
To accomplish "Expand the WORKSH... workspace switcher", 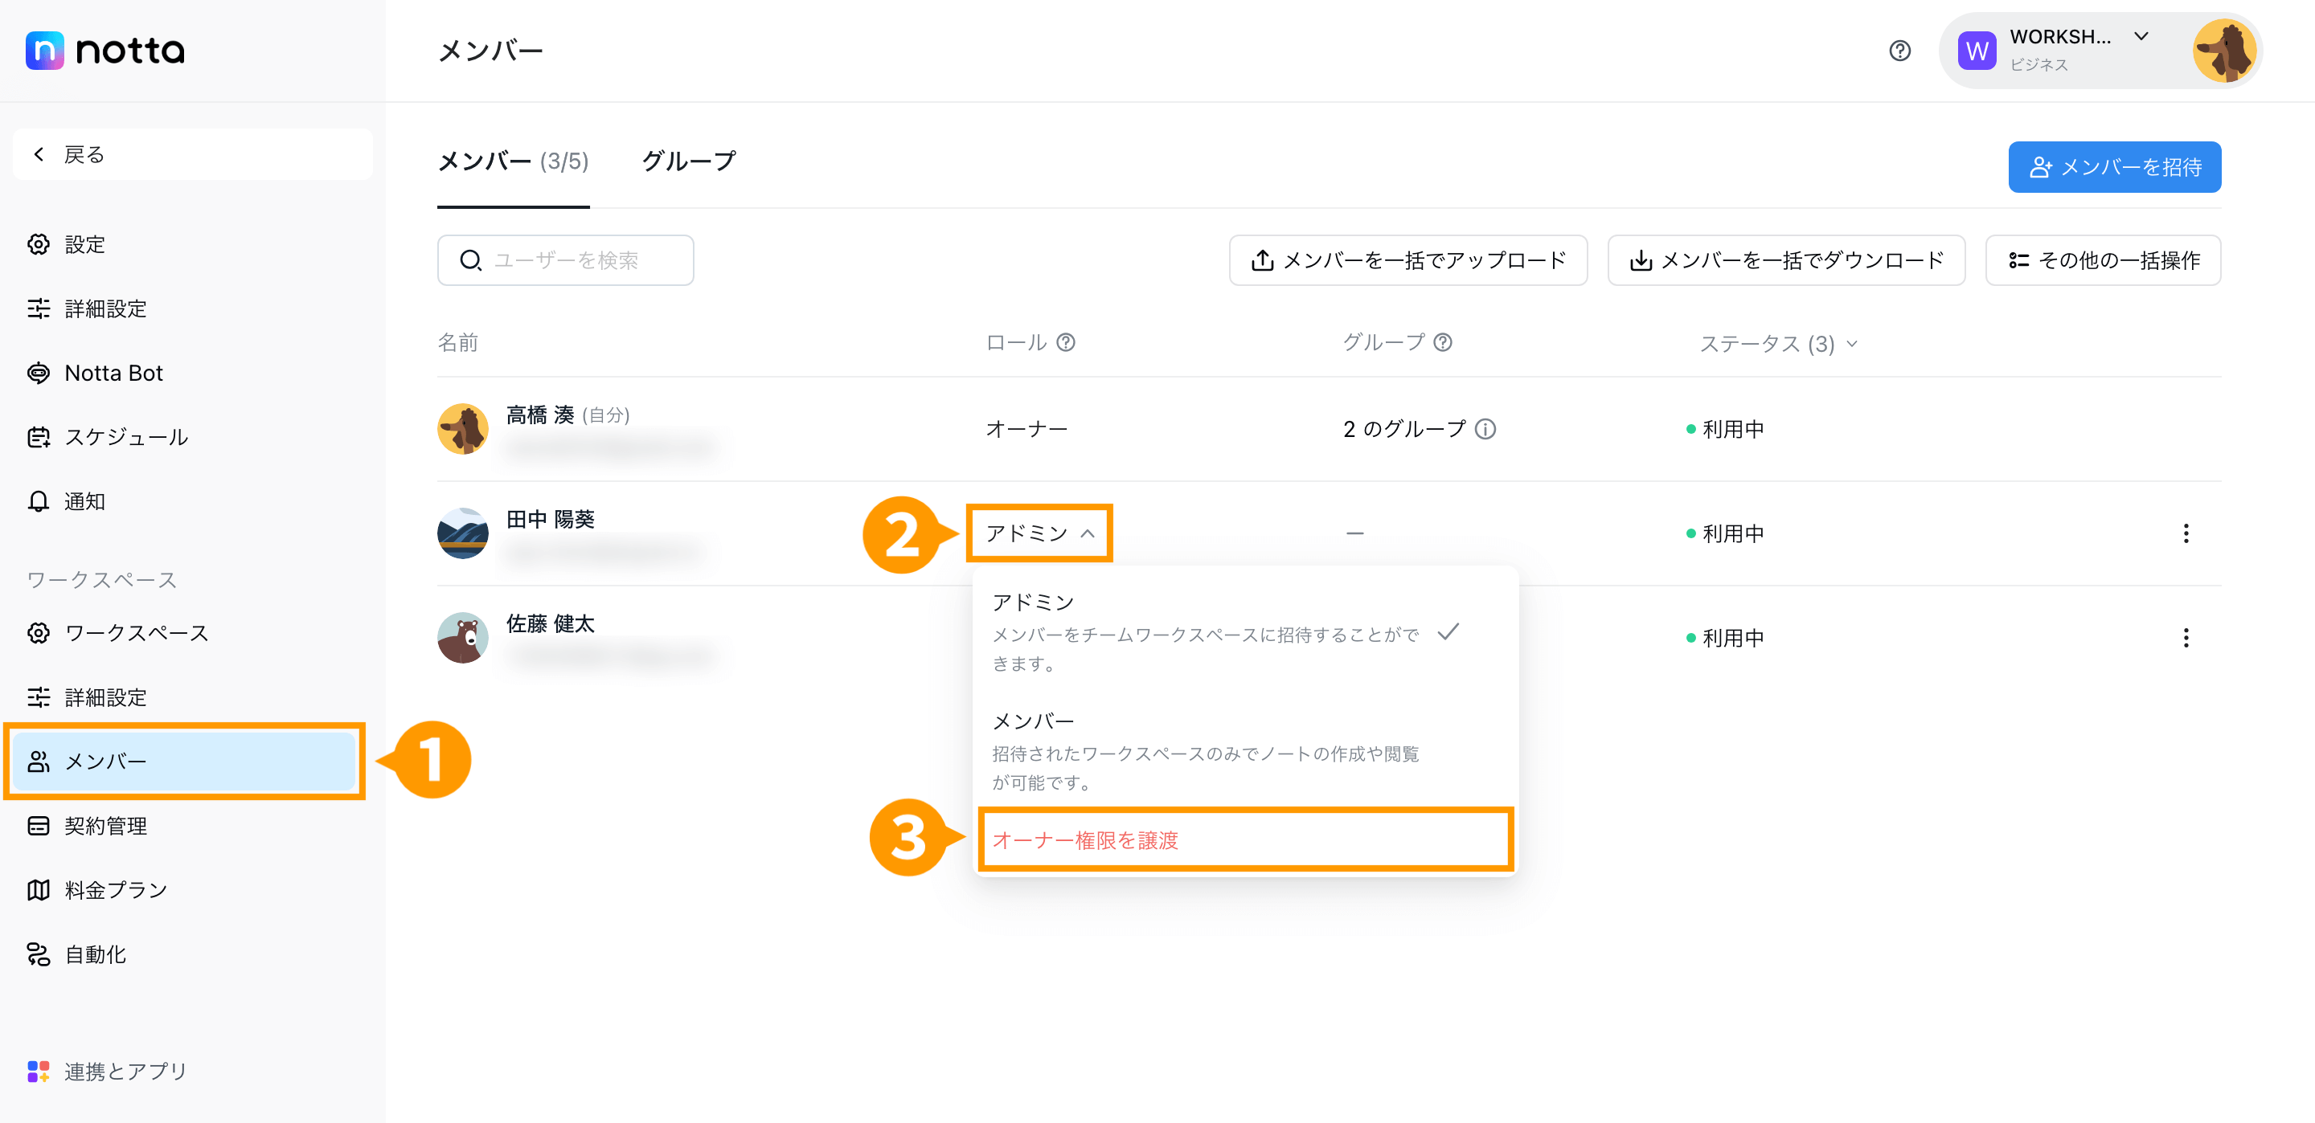I will click(2141, 37).
